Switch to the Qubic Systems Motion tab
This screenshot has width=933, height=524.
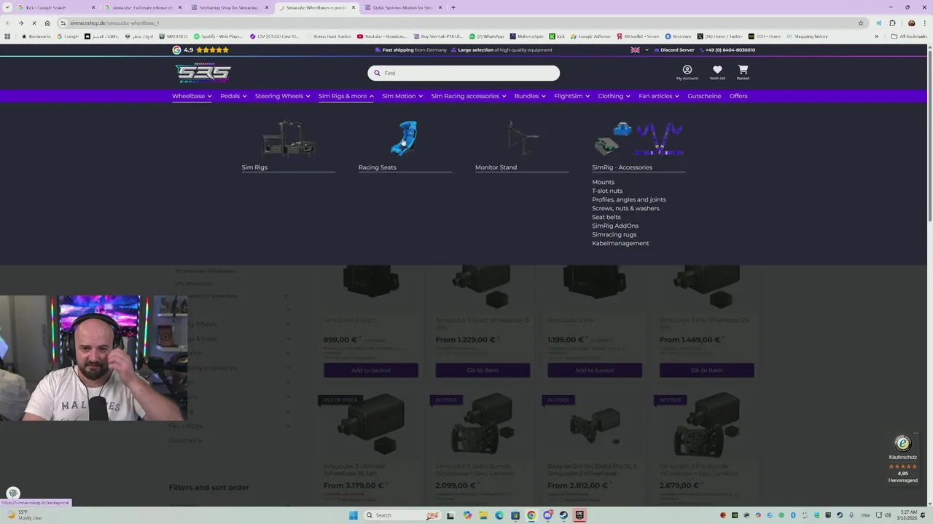(x=403, y=7)
